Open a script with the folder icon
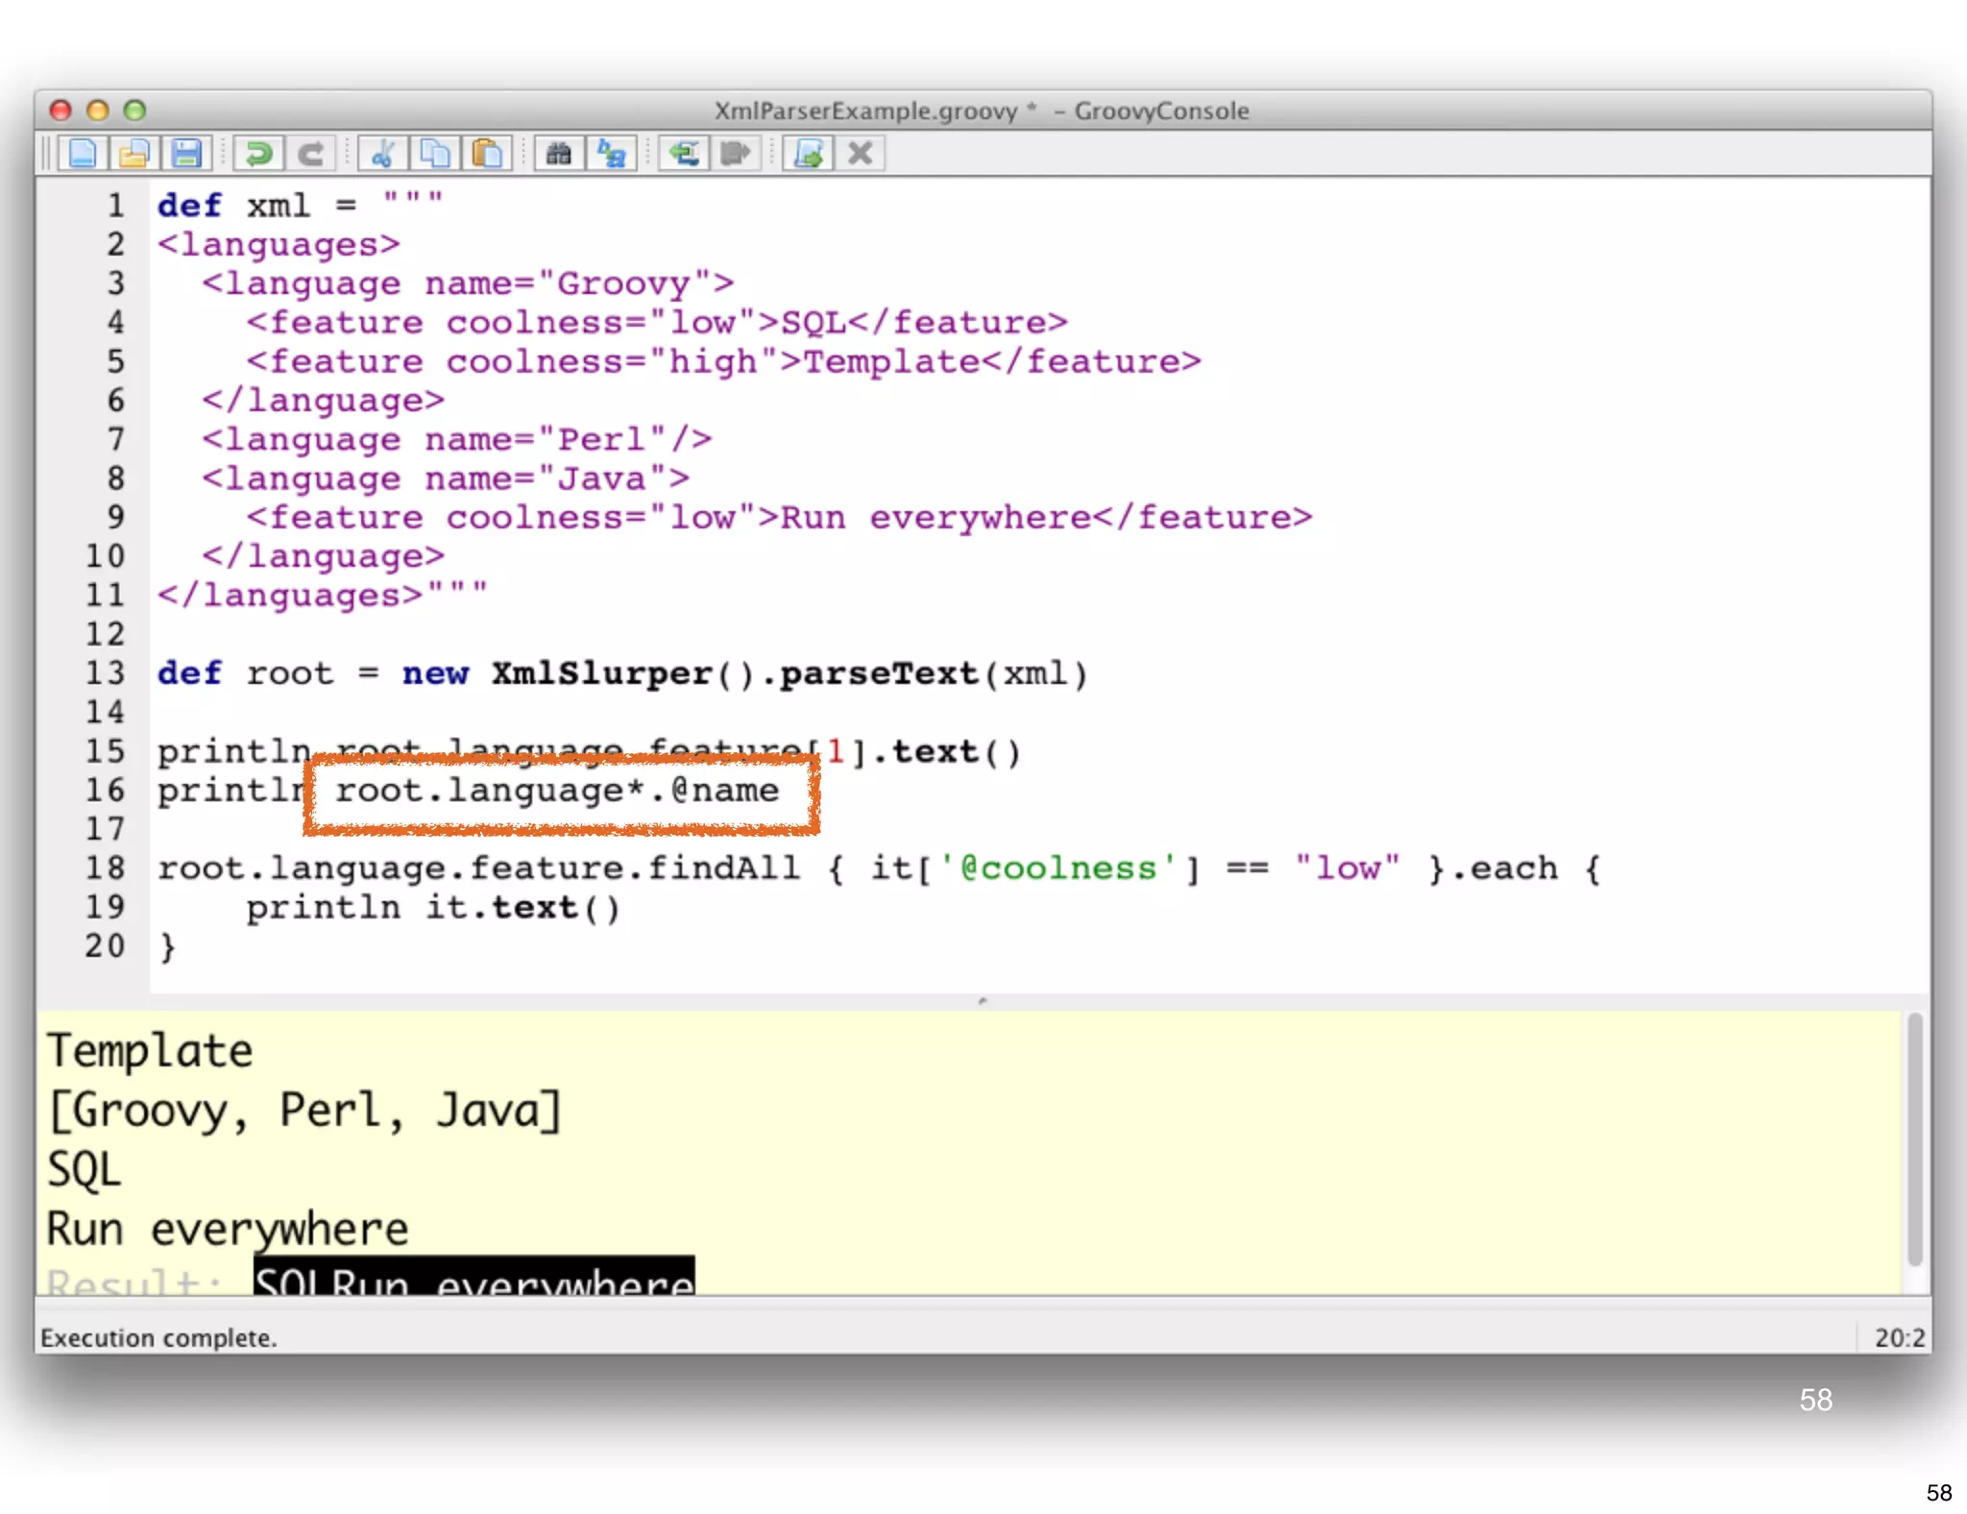Image resolution: width=1967 pixels, height=1514 pixels. tap(134, 154)
